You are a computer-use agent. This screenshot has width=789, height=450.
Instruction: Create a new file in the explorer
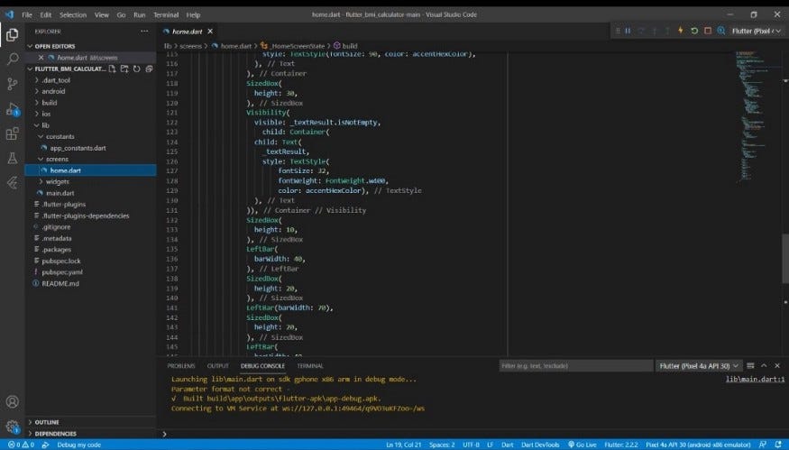coord(112,69)
